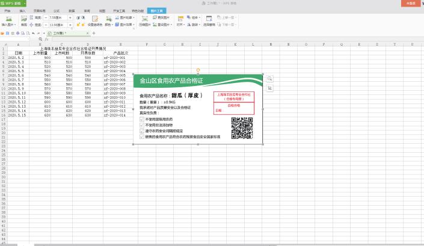Decrease picture height with the minus button
The width and height of the screenshot is (424, 246).
46,17
